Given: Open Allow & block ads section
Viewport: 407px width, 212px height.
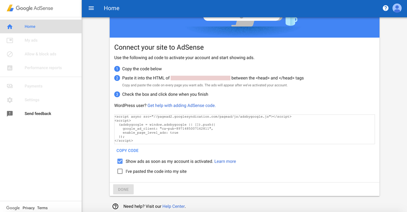Looking at the screenshot, I should (41, 54).
